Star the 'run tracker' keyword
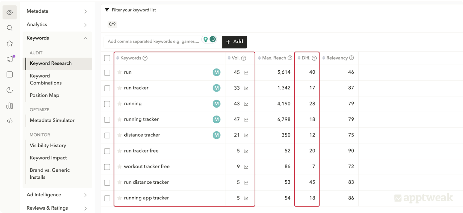Screen dimensions: 463x213 119,88
